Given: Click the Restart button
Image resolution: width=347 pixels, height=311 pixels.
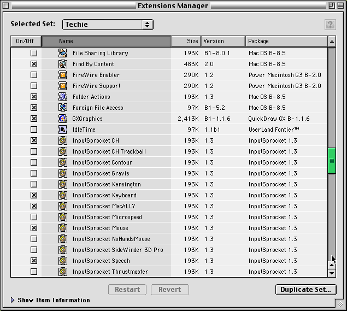Looking at the screenshot, I should pos(127,290).
